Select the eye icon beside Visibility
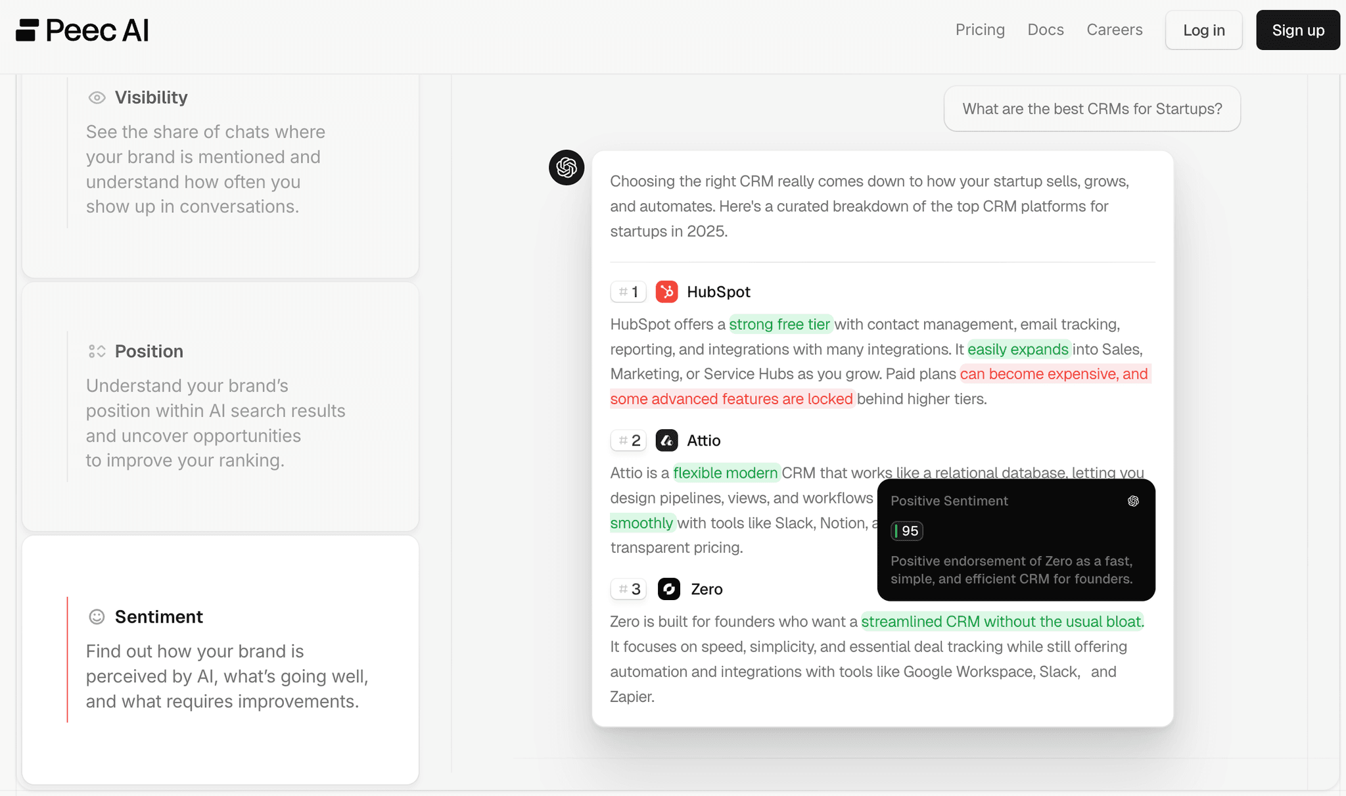 [x=97, y=97]
